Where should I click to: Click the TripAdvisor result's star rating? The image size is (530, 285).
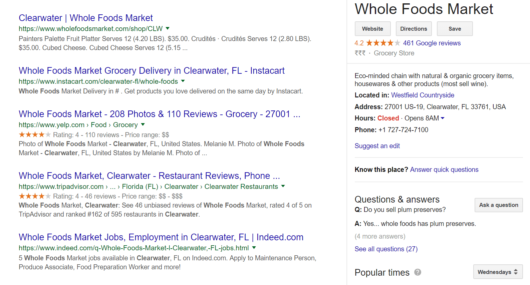(34, 196)
